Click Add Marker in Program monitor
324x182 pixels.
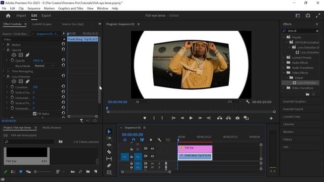(x=145, y=118)
